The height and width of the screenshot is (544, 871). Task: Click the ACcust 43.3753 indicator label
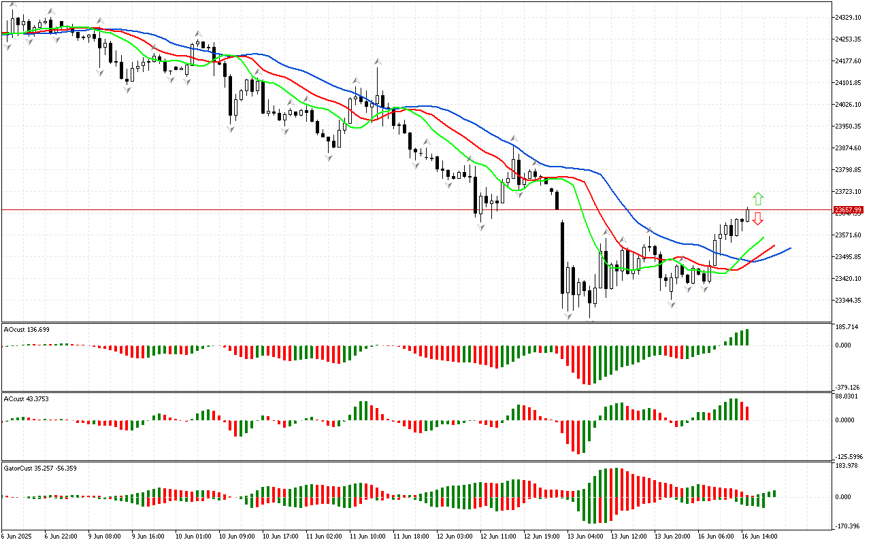27,398
